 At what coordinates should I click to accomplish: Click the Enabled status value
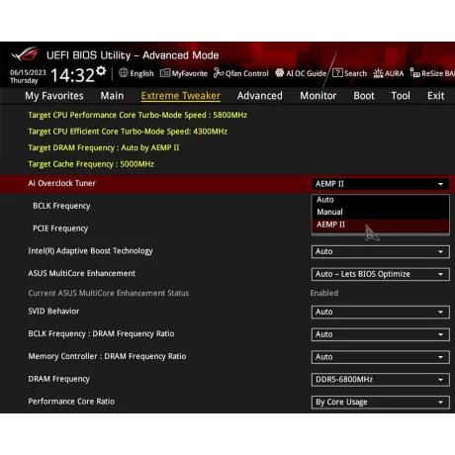click(324, 293)
